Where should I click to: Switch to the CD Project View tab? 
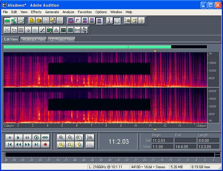pos(62,39)
